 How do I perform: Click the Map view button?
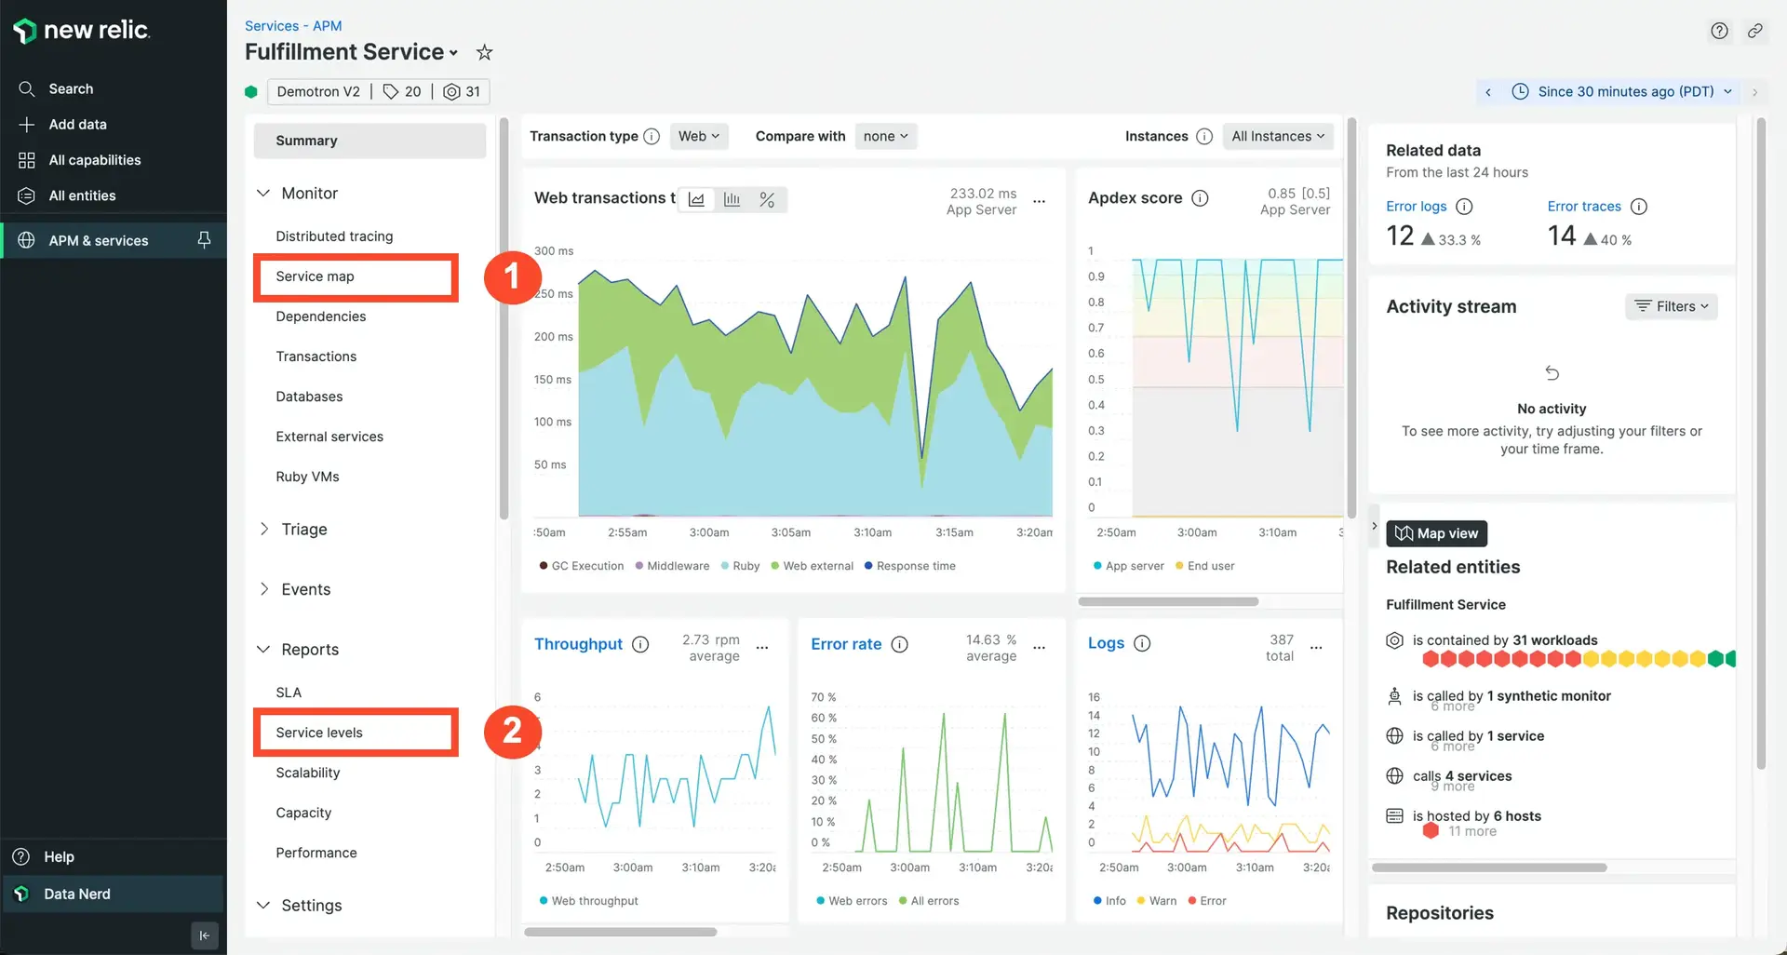(1437, 533)
